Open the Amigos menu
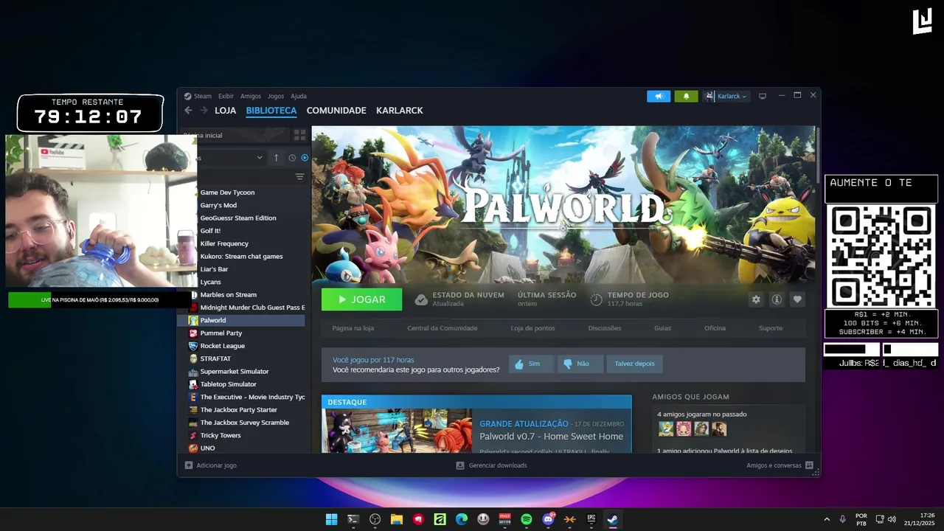This screenshot has width=944, height=531. [251, 96]
